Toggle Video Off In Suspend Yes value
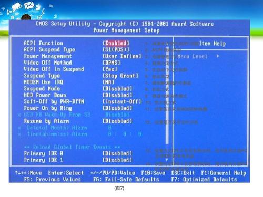Viewport: 263px width, 197px height. point(110,69)
